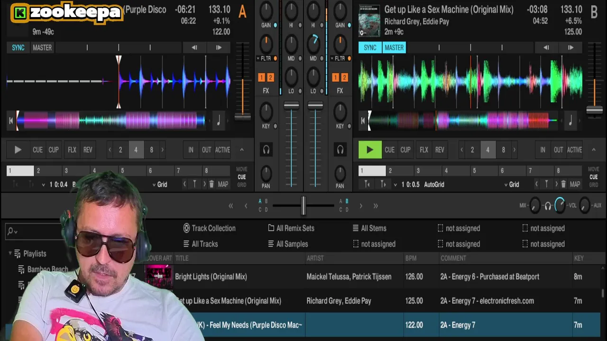Toggle SYNC on Deck A

[18, 47]
